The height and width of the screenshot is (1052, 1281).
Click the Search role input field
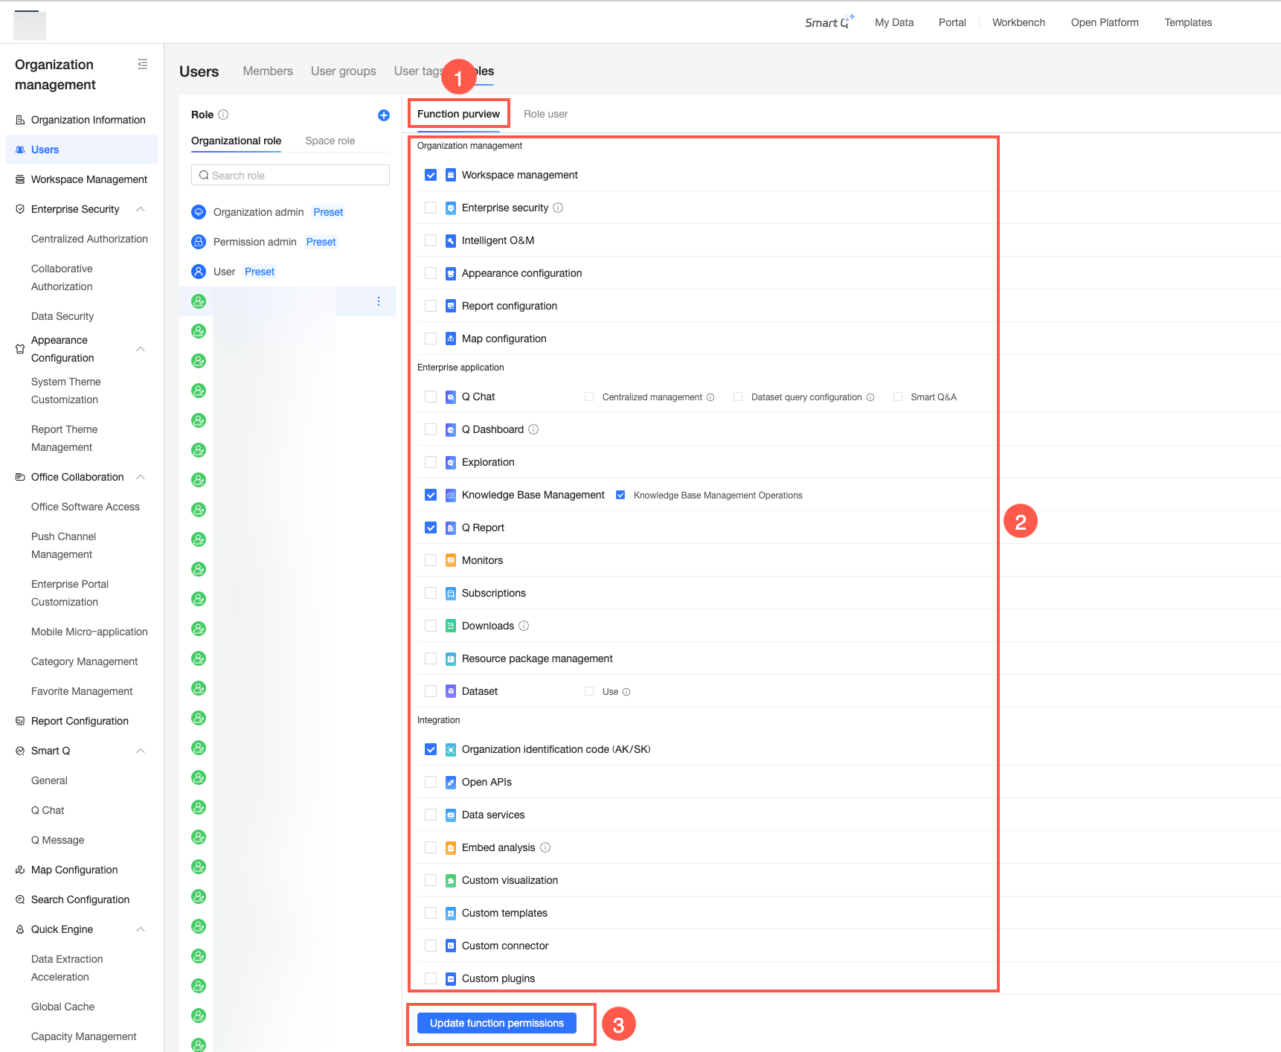[290, 175]
